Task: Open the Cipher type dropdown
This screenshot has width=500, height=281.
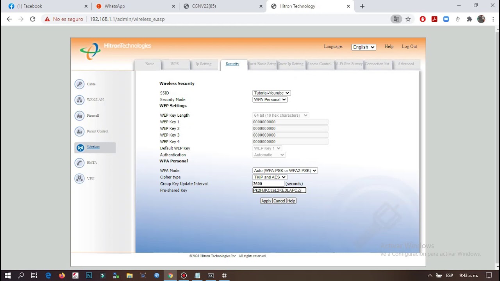Action: coord(270,177)
